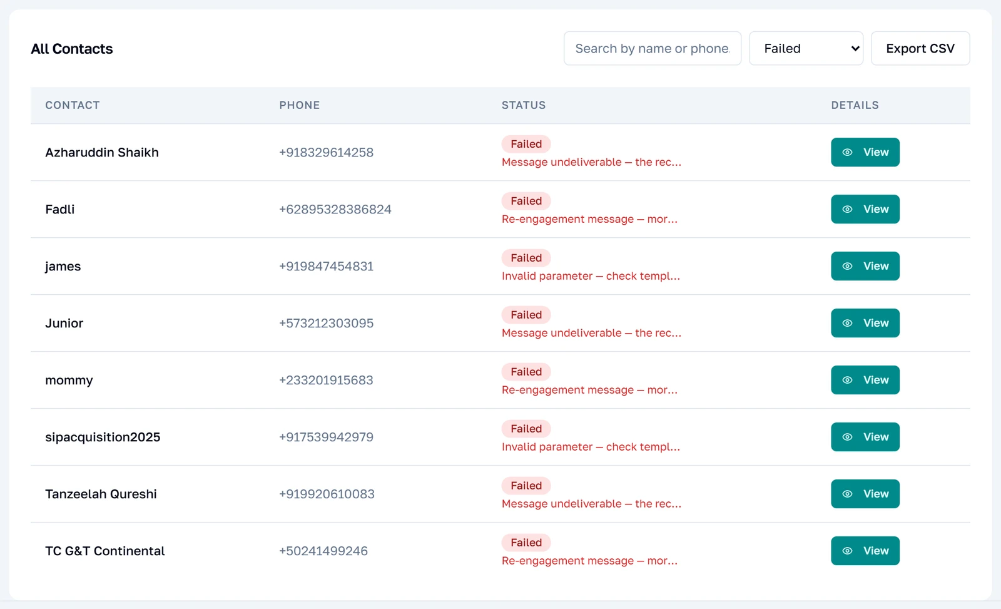Open the Failed status filter dropdown
This screenshot has width=1001, height=609.
(x=806, y=48)
